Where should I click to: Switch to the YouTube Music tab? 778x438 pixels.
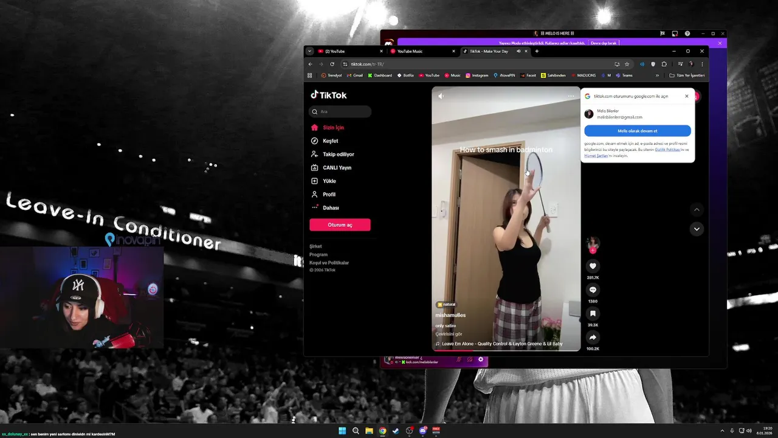(422, 51)
